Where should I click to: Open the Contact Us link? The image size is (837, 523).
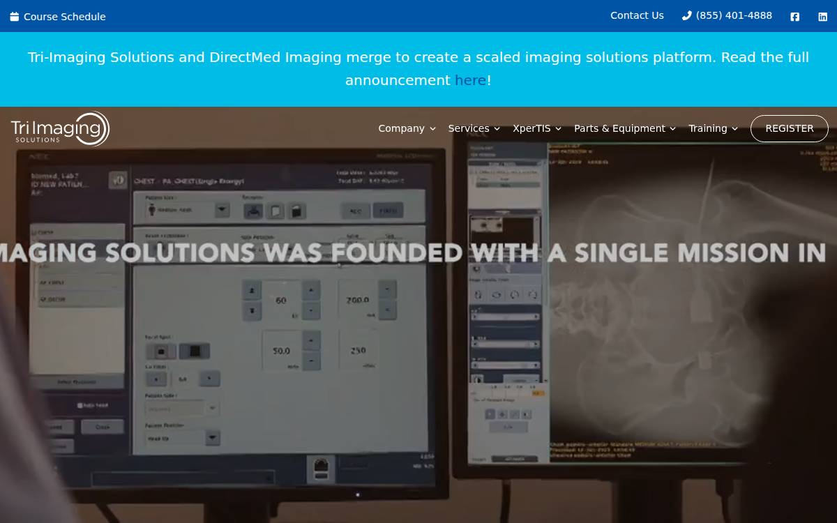pos(637,15)
